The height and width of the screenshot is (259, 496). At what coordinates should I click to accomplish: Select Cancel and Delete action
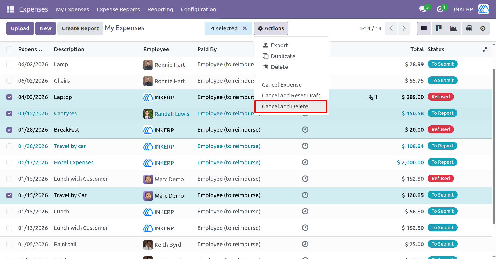[x=291, y=106]
